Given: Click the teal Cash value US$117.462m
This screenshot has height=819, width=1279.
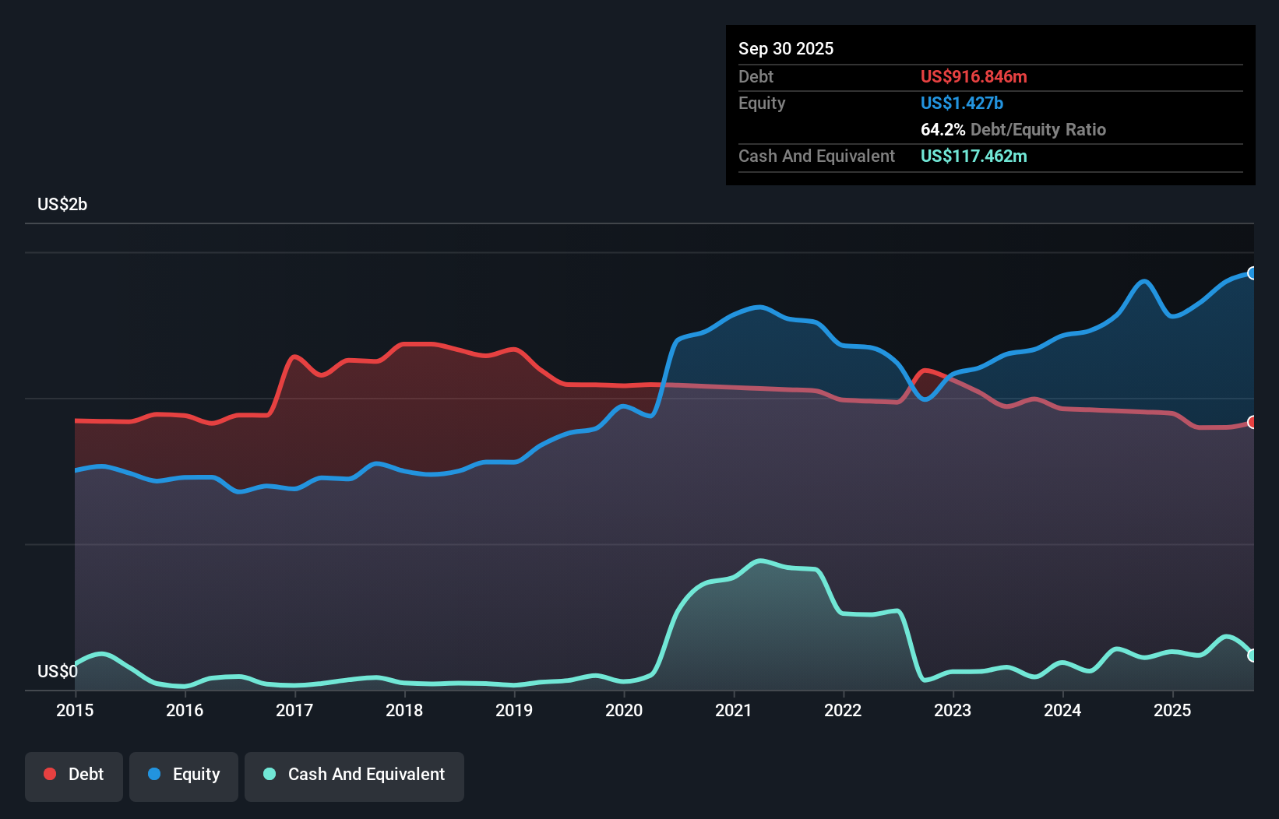Looking at the screenshot, I should [x=974, y=156].
